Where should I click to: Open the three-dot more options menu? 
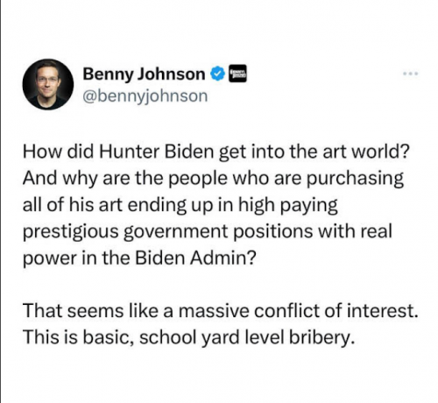click(411, 74)
